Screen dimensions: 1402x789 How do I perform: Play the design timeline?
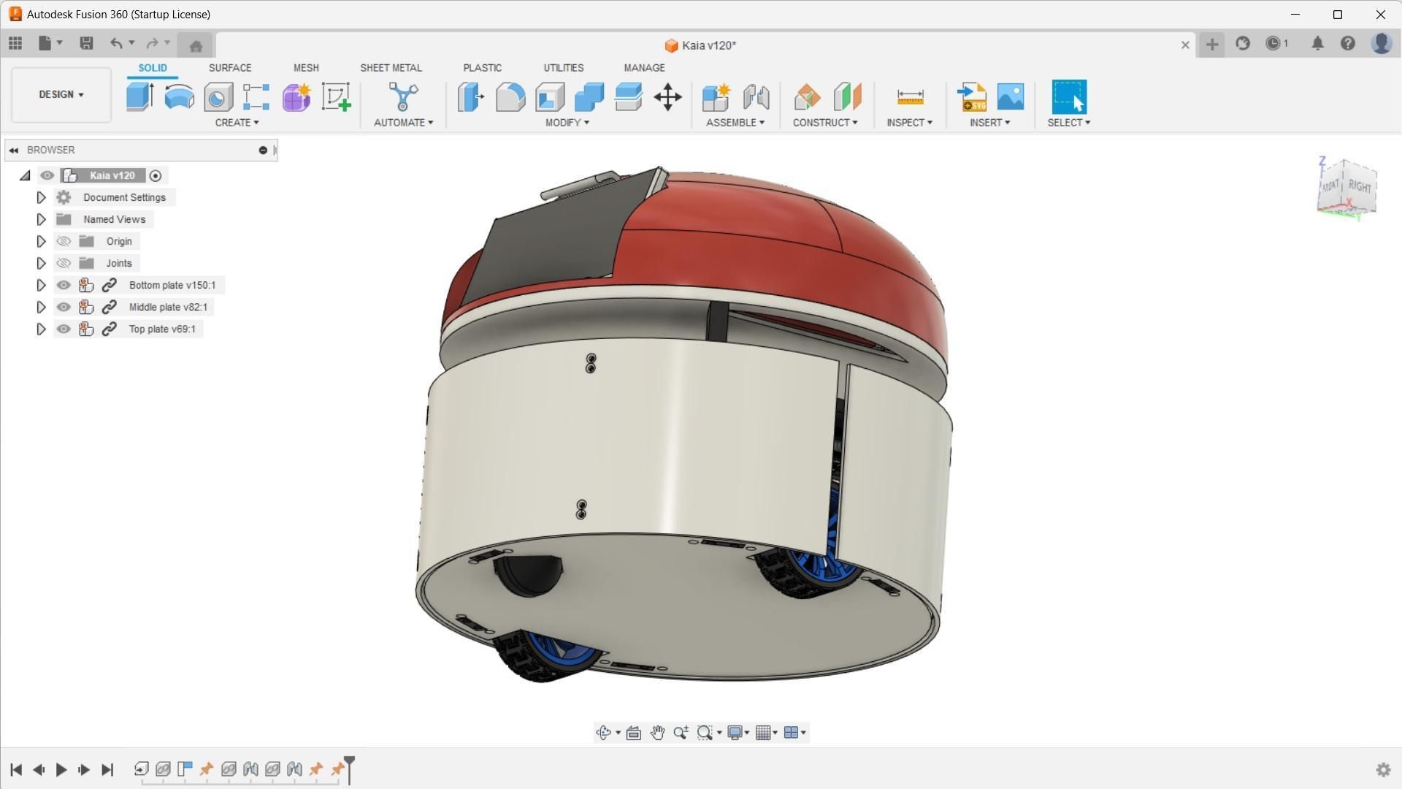click(61, 769)
